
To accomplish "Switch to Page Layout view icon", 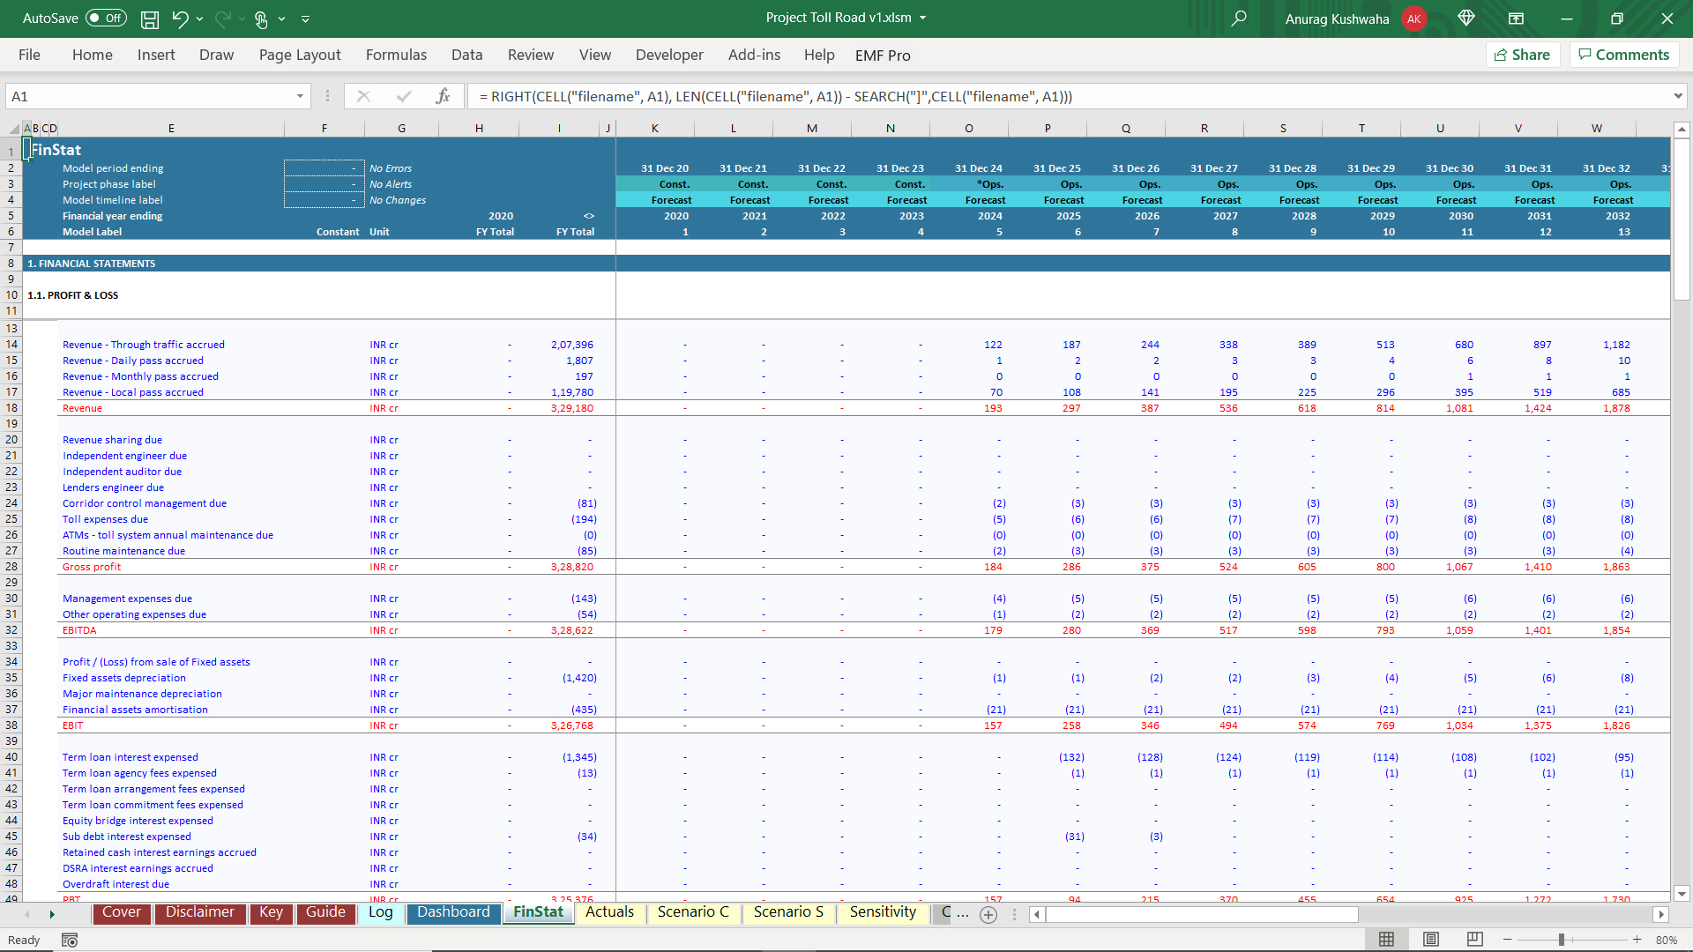I will (1431, 940).
